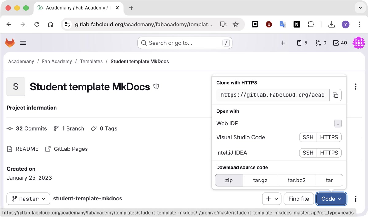Open the 32 Commits link

click(x=31, y=128)
